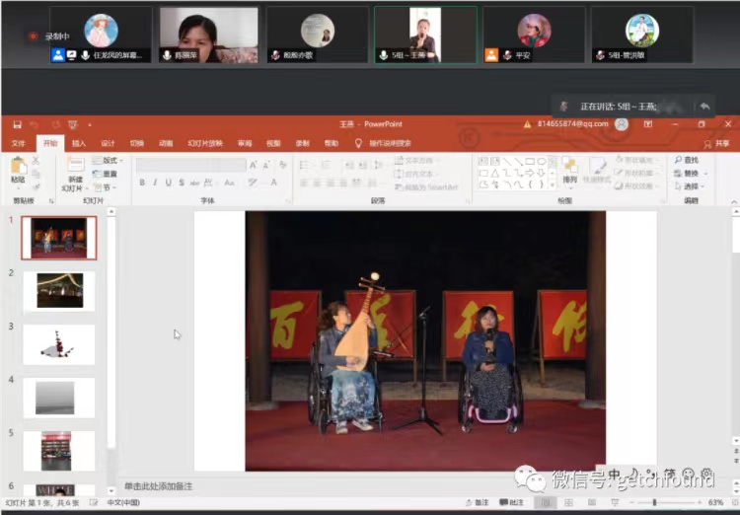The image size is (740, 515).
Task: Select slide 2 thumbnail in slide panel
Action: pyautogui.click(x=59, y=290)
